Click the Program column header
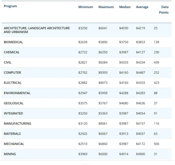175x165 pixels. (x=10, y=6)
